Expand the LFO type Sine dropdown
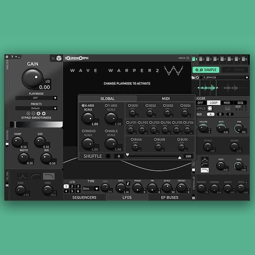 tap(91, 189)
